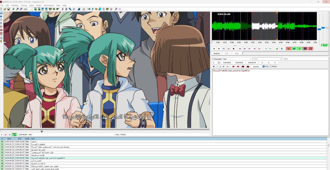Save subtitles with the floppy disk icon
The height and width of the screenshot is (170, 330).
pyautogui.click(x=9, y=9)
